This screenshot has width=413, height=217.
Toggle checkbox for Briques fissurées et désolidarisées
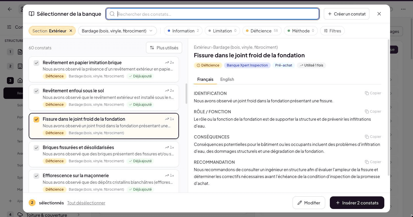click(36, 148)
